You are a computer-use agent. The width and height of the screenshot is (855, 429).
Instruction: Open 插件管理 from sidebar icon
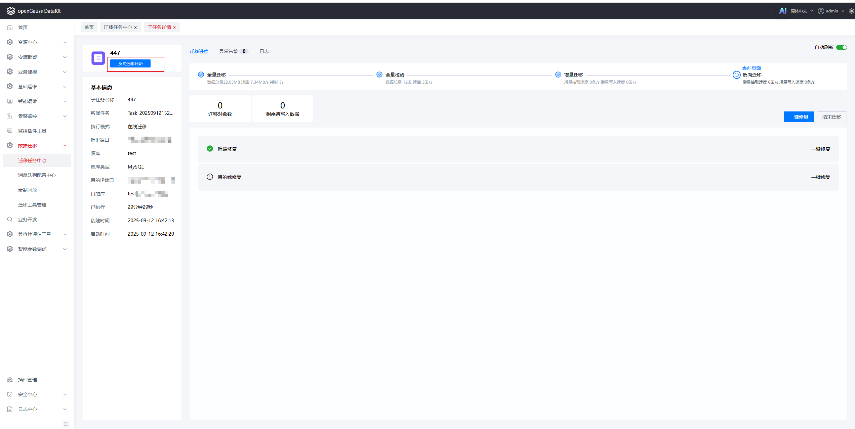[10, 380]
